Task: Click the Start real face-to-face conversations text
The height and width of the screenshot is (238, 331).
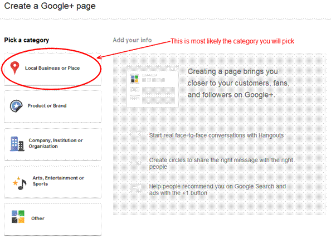Action: click(216, 135)
